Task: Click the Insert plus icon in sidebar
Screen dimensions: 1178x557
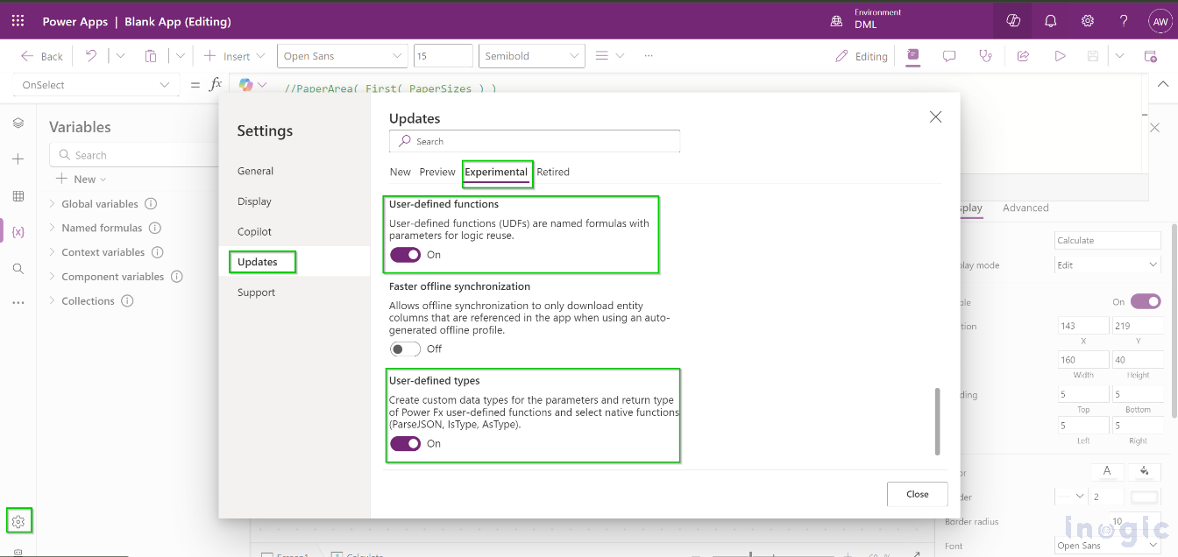Action: click(x=18, y=159)
